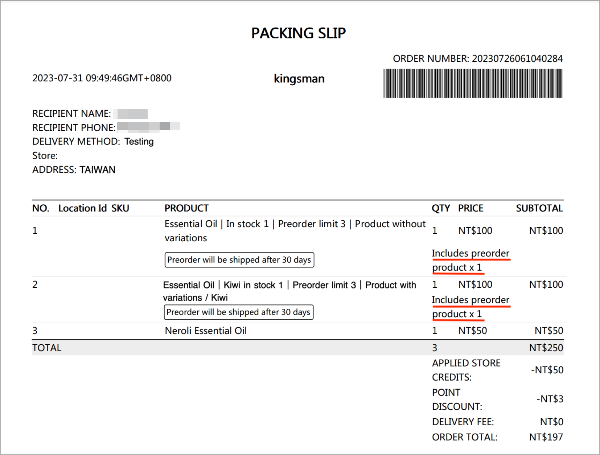Click the TOTAL row NT$250 amount

coord(546,348)
